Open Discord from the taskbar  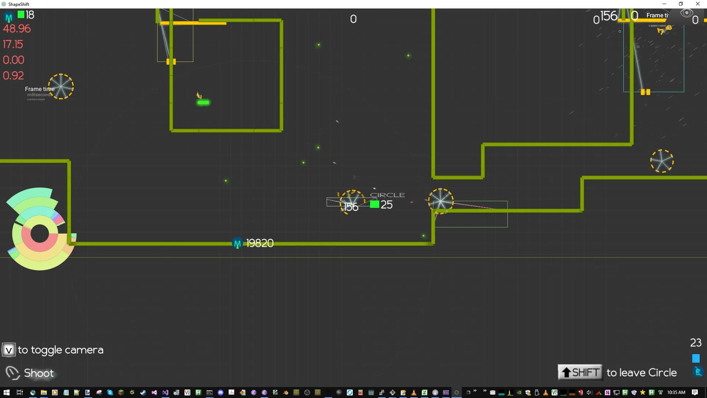tap(221, 392)
